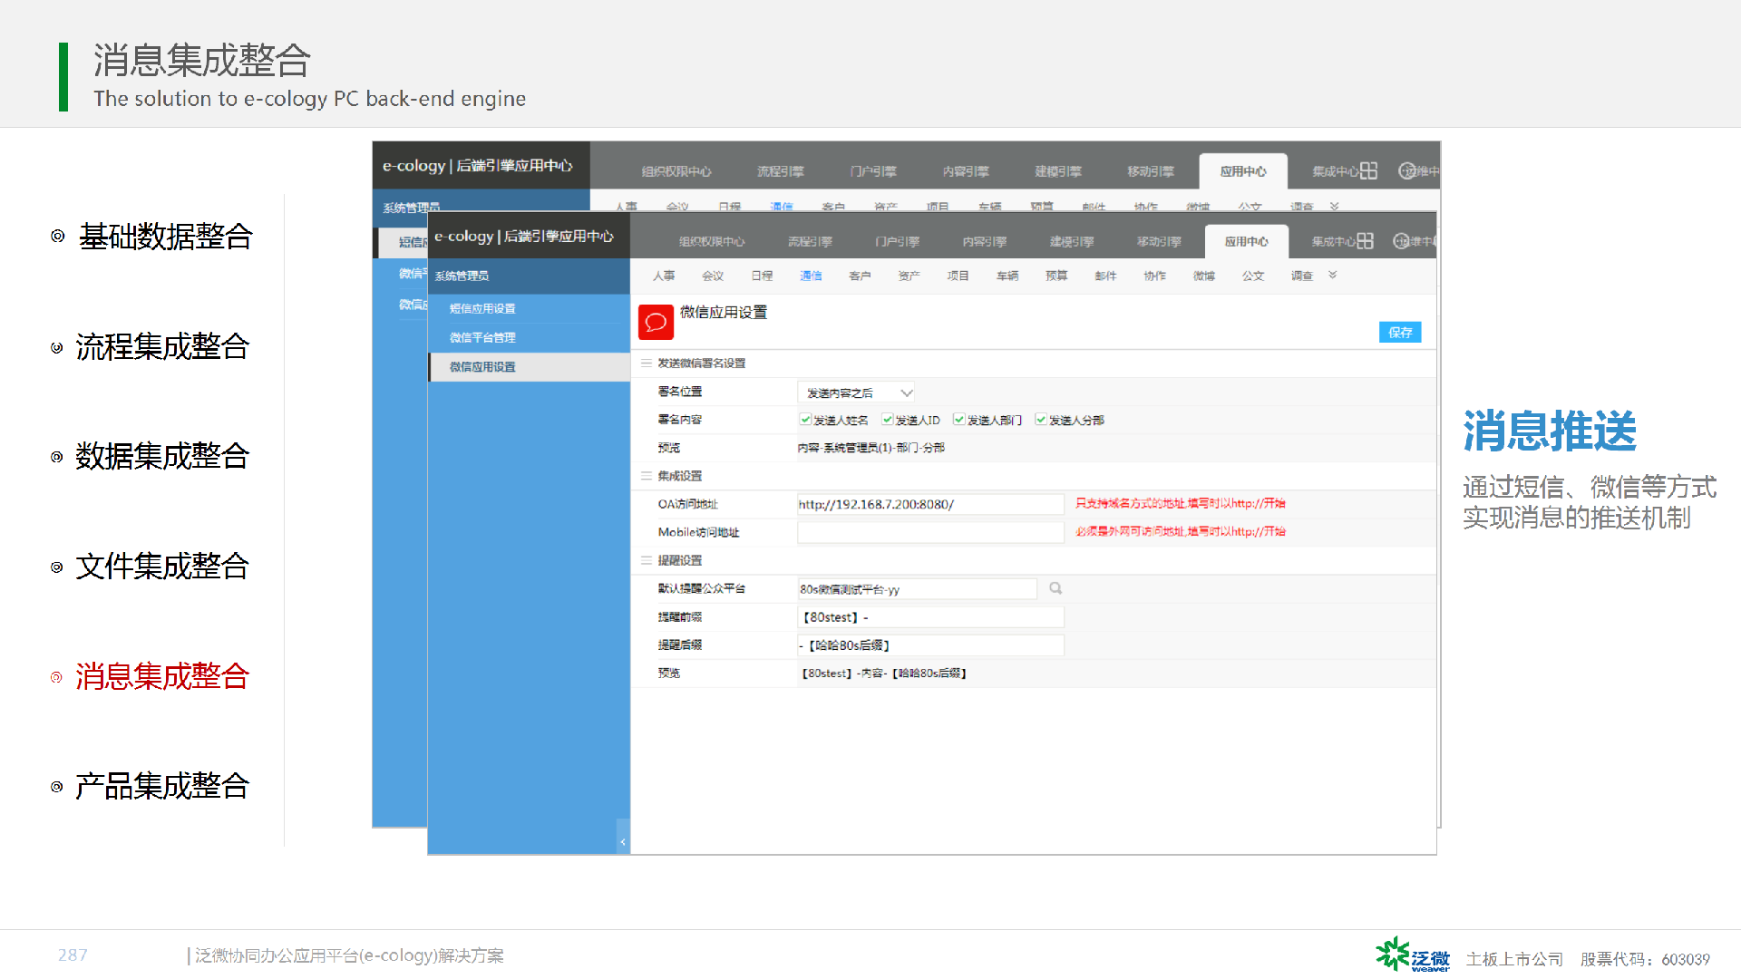1741x979 pixels.
Task: Click into the OA访问地址 field
Action: click(x=930, y=504)
